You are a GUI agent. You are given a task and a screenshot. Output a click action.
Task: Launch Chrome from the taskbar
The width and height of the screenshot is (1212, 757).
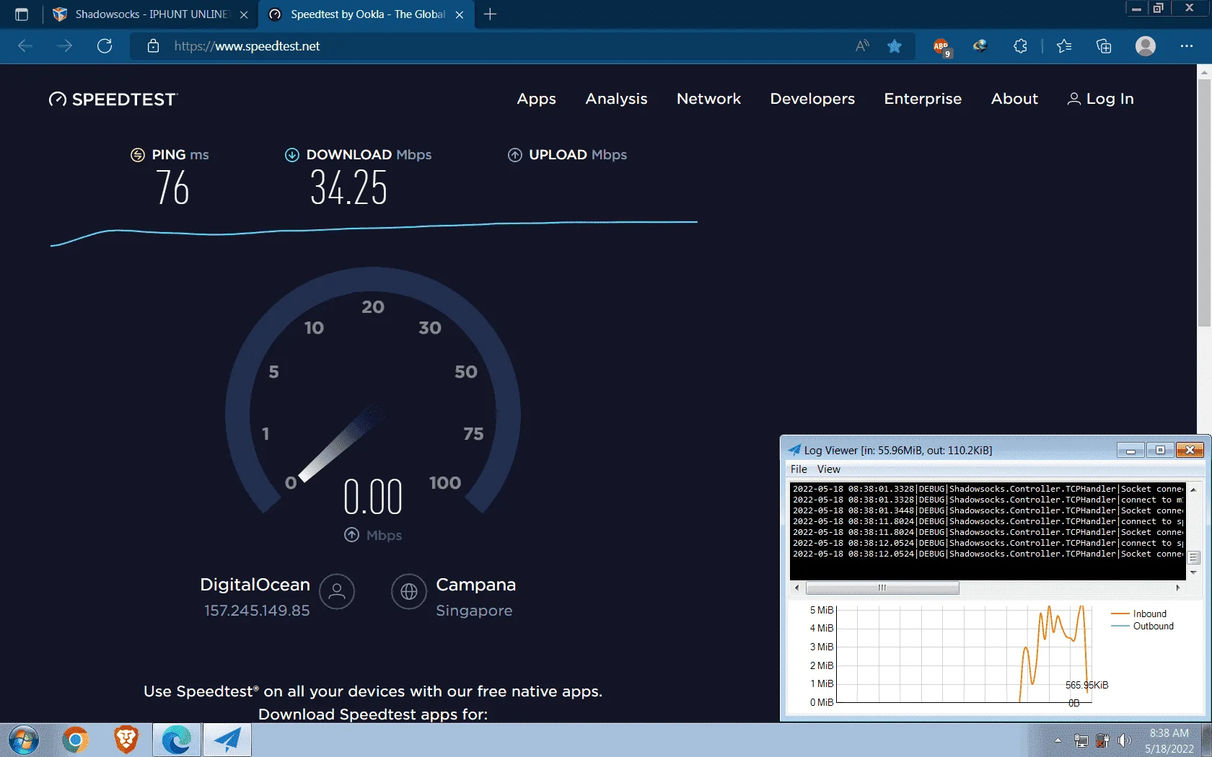pos(75,740)
